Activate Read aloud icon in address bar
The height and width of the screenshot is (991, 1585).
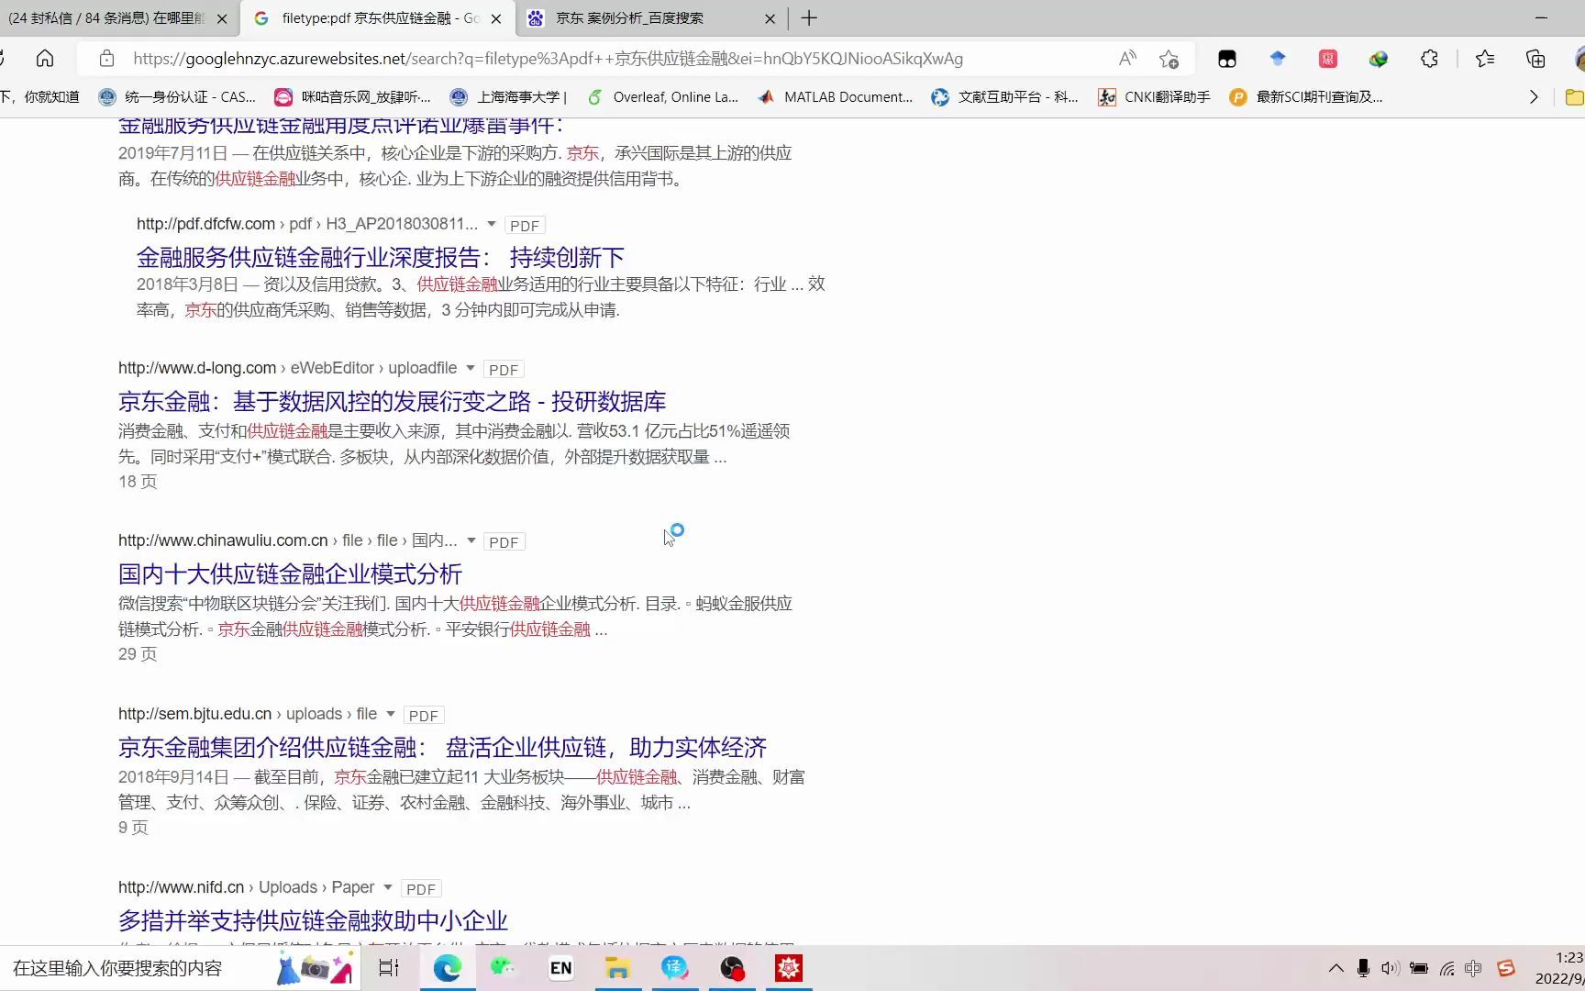tap(1127, 59)
